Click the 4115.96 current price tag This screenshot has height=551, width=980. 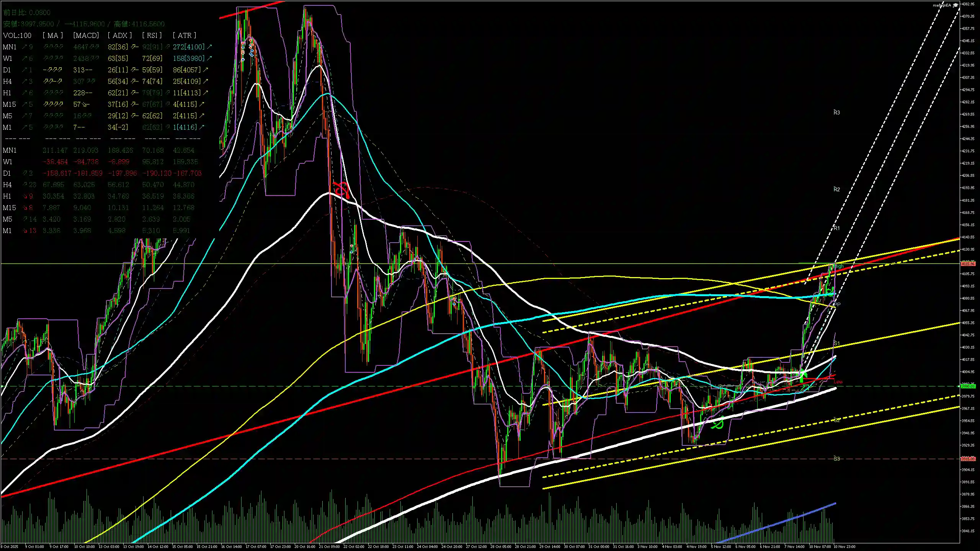click(x=968, y=264)
